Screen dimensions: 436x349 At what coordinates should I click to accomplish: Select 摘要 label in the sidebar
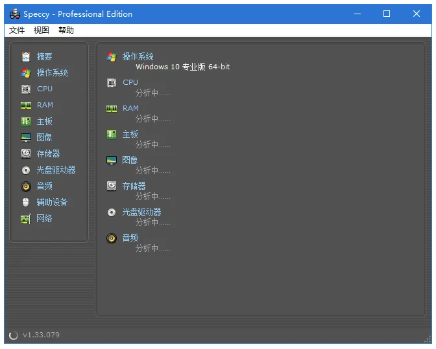coord(45,56)
